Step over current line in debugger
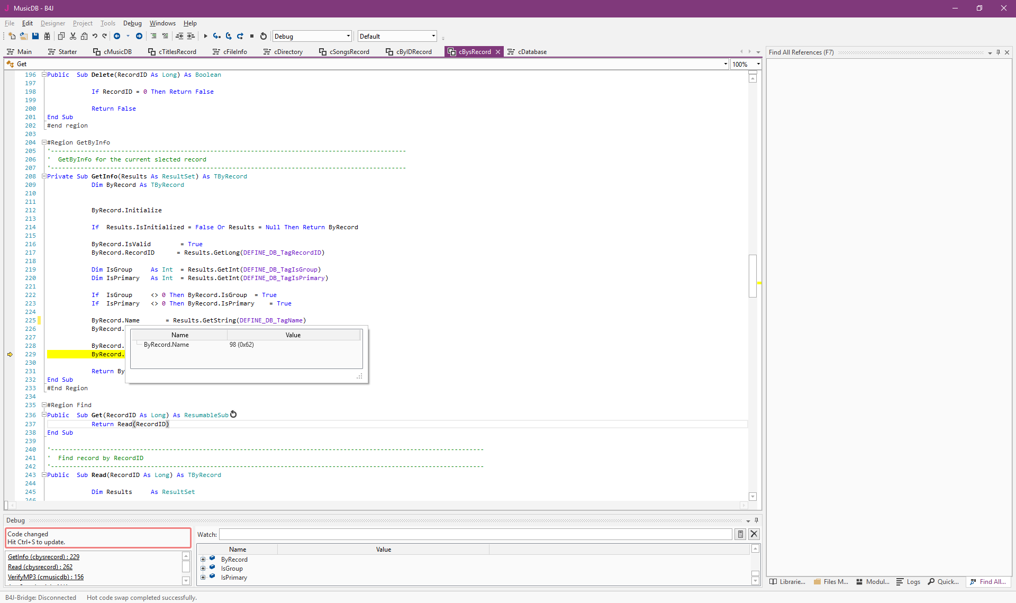The image size is (1016, 603). coord(217,36)
